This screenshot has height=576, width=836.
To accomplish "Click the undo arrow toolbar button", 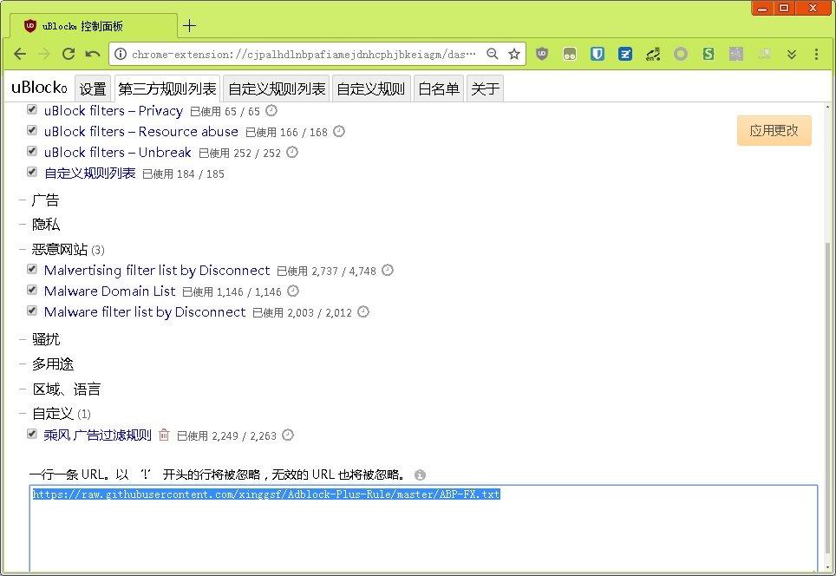I will pyautogui.click(x=92, y=54).
